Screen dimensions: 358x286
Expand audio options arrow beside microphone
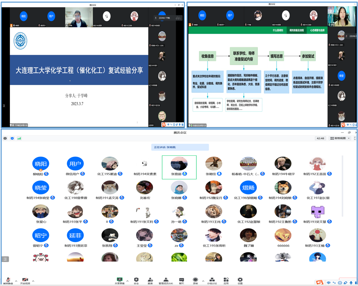[16, 281]
